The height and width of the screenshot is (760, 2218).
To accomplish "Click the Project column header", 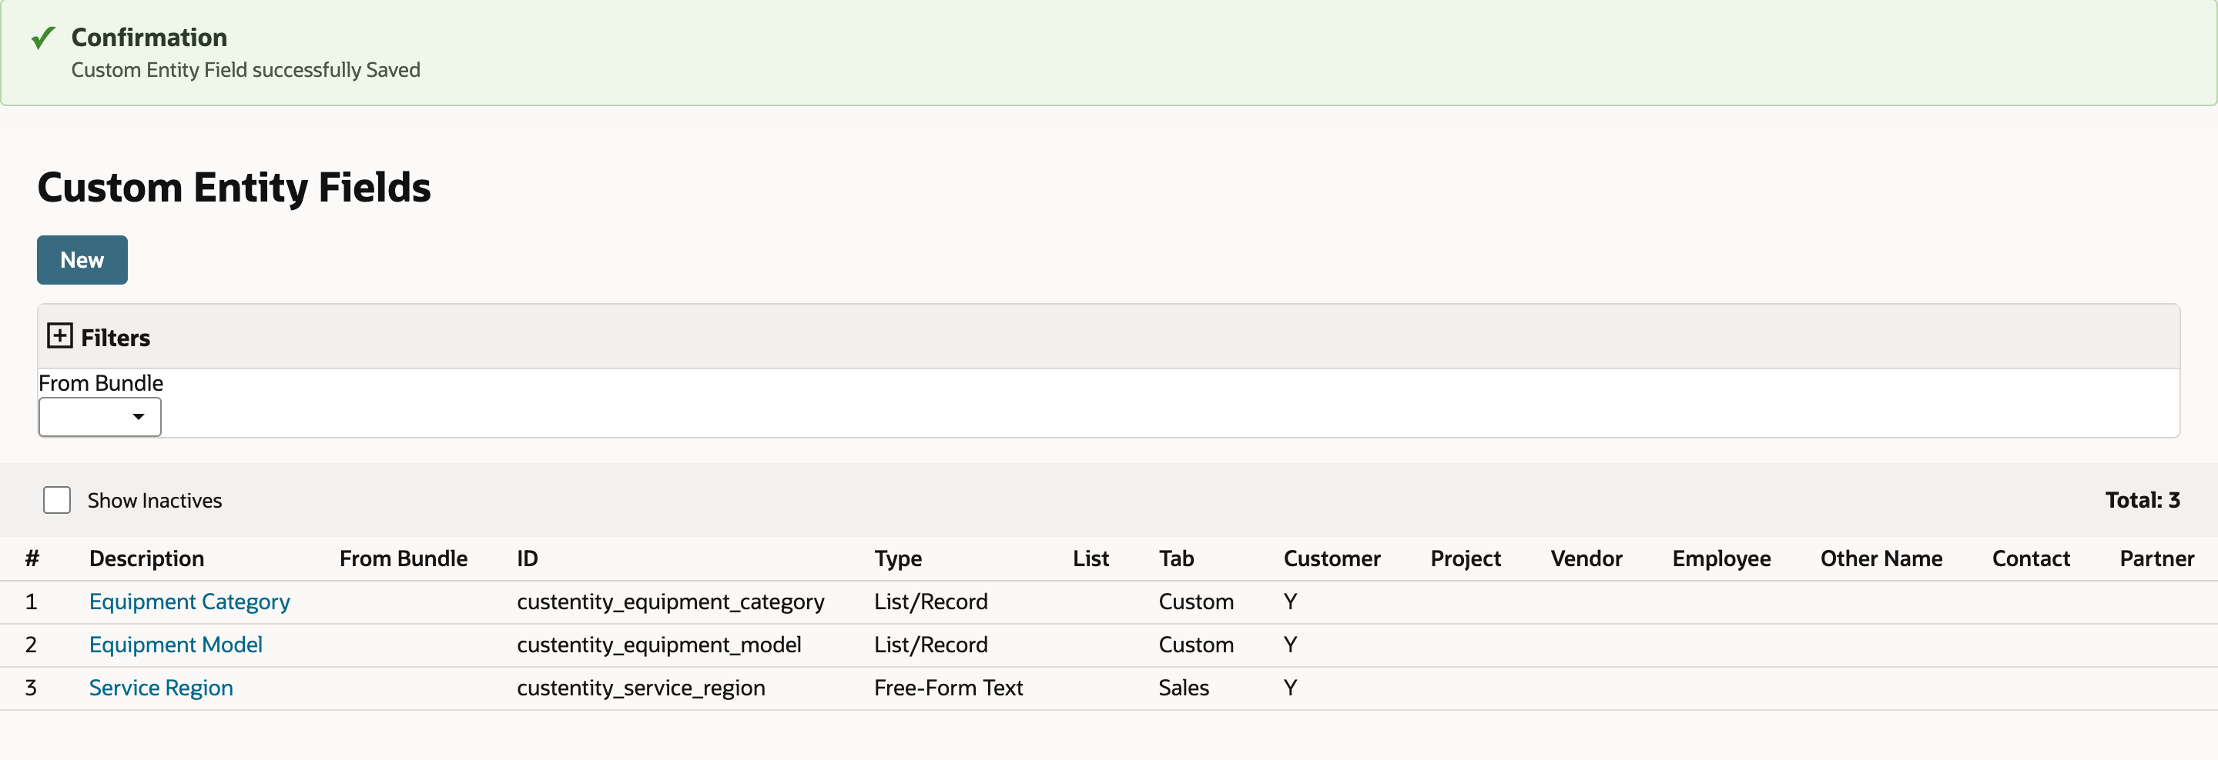I will (1466, 558).
